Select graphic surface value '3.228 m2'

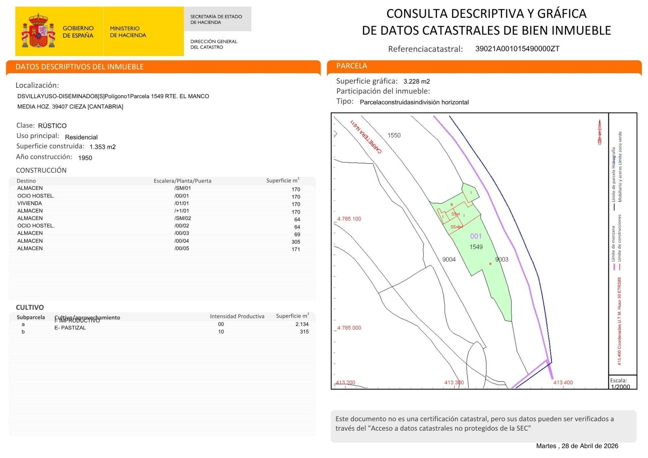point(416,81)
